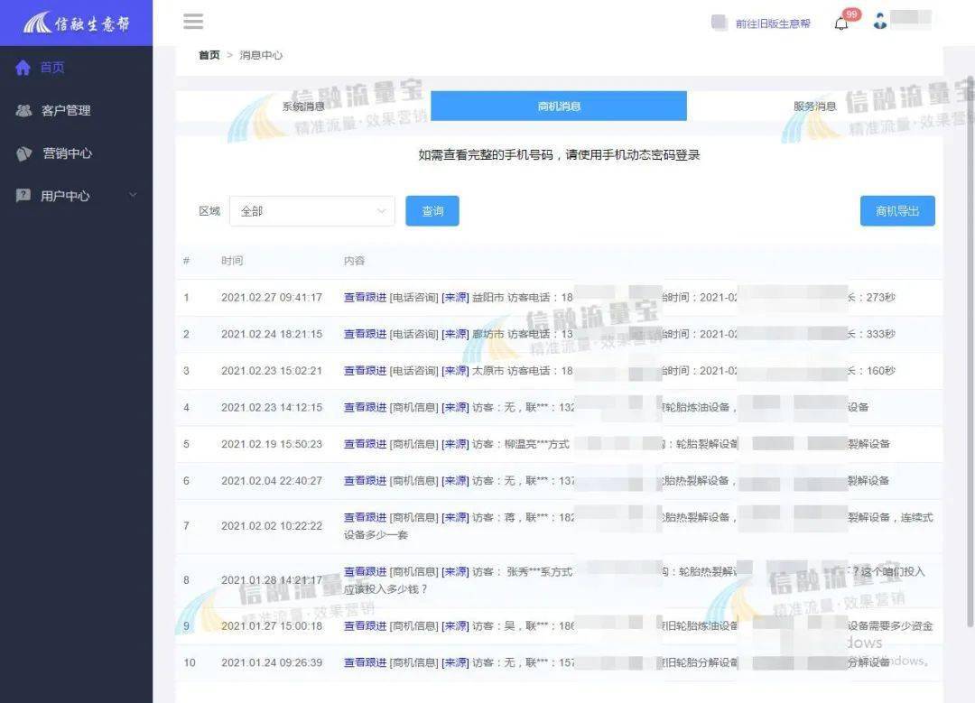Click the 信融生意帮 logo

click(76, 23)
